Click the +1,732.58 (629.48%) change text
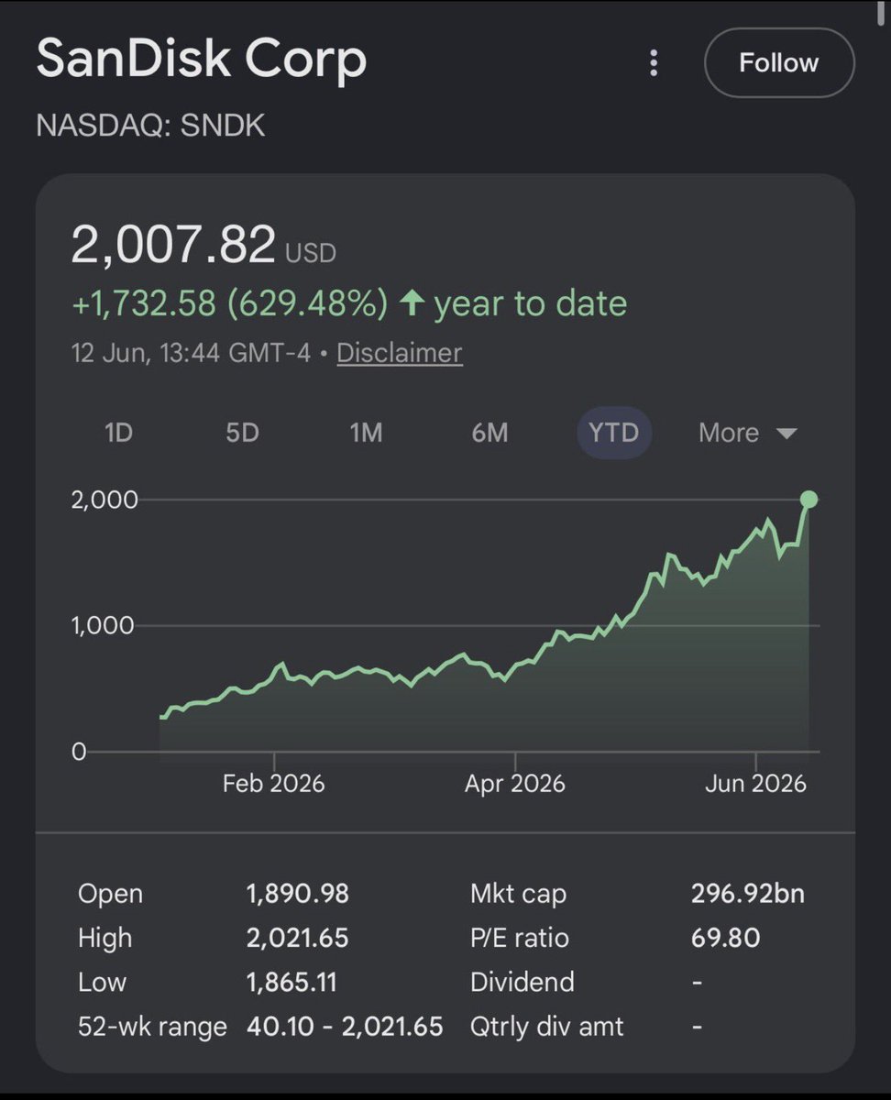891x1100 pixels. point(229,303)
